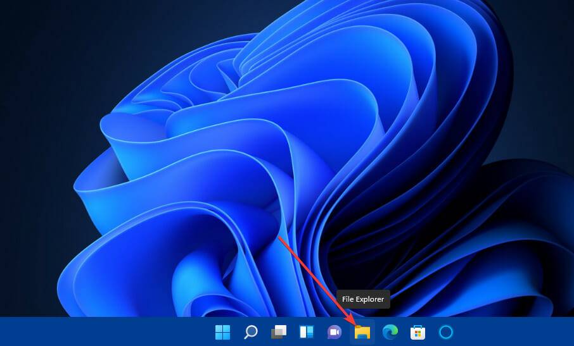Open the Widgets panel icon
The image size is (574, 346).
coord(307,332)
